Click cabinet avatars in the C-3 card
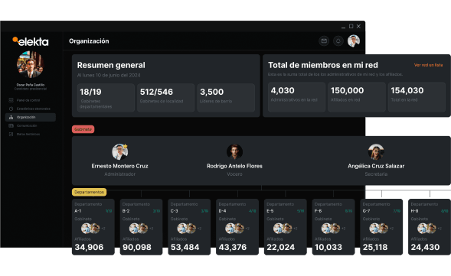Screen dimensions: 451x276 [x=187, y=229]
